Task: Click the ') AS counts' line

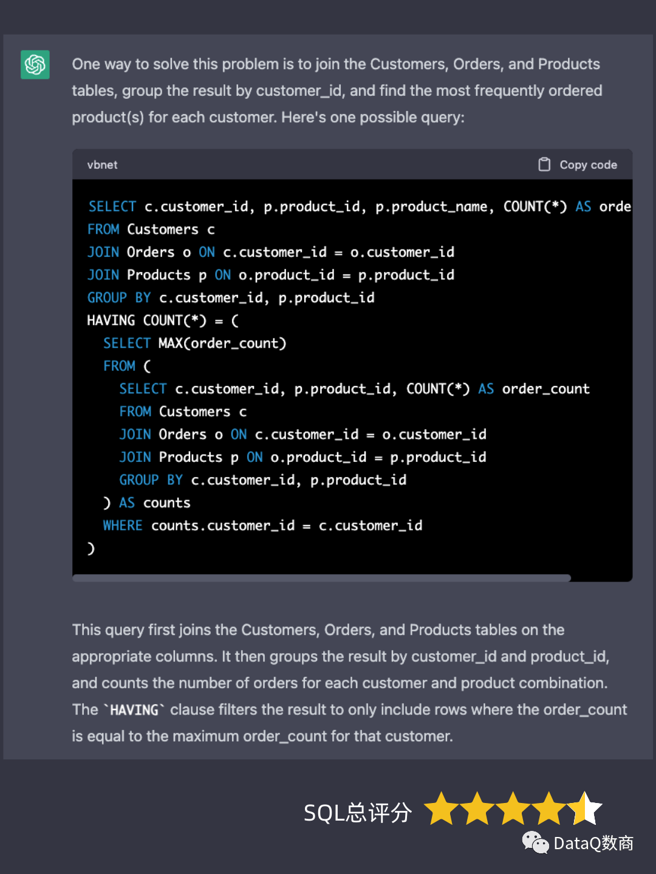Action: (146, 503)
